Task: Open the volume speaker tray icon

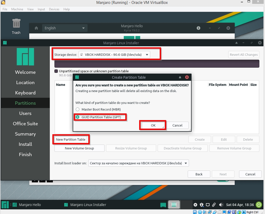Action: (x=221, y=205)
